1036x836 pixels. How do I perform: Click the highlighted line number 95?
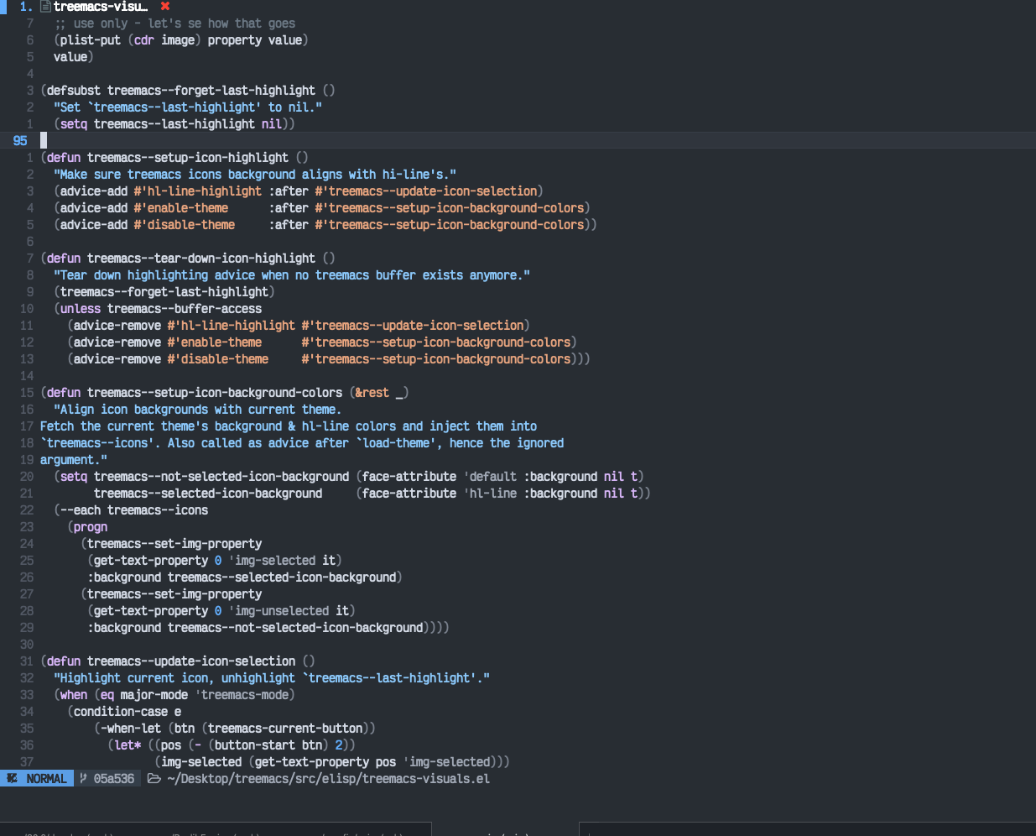pos(20,140)
